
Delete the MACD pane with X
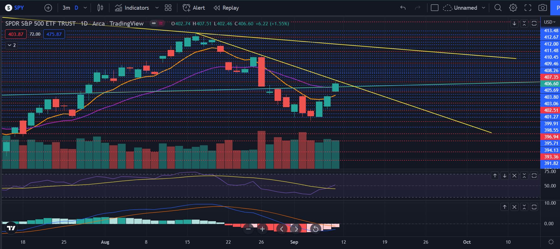click(x=515, y=207)
